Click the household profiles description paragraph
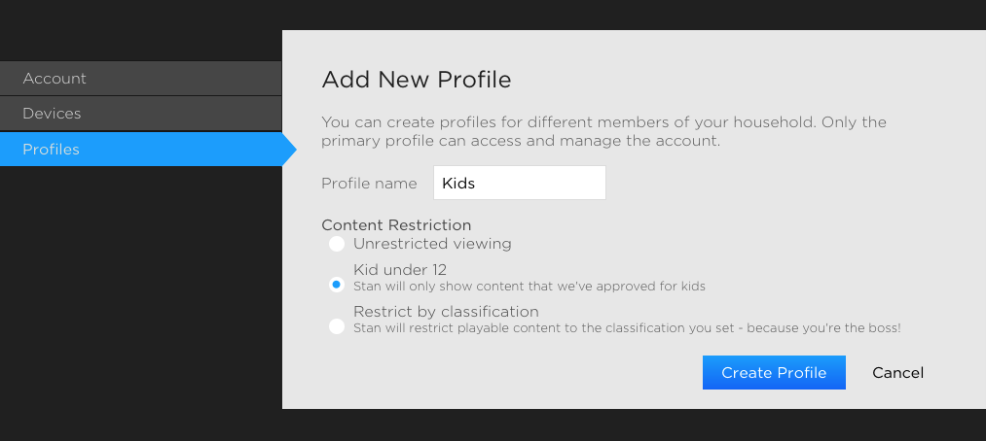 (x=603, y=132)
